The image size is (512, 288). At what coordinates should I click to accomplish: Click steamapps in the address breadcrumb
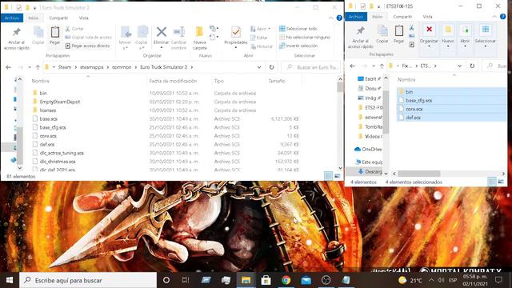point(92,67)
